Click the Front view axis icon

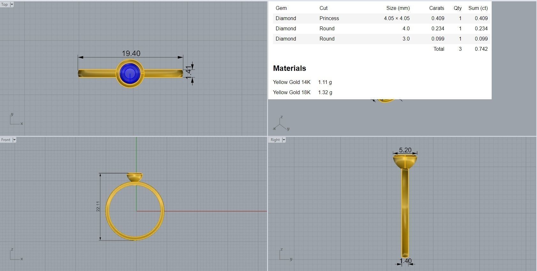click(x=16, y=254)
